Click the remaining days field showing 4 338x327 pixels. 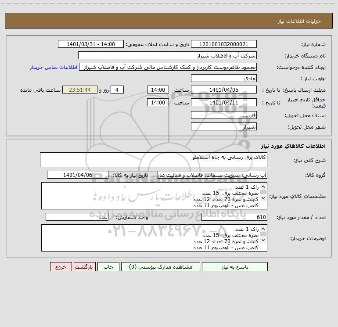coord(117,90)
